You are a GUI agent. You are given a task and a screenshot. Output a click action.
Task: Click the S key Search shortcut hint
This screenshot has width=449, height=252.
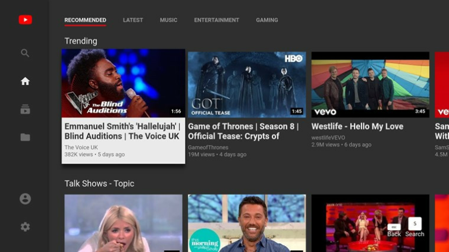pyautogui.click(x=415, y=228)
